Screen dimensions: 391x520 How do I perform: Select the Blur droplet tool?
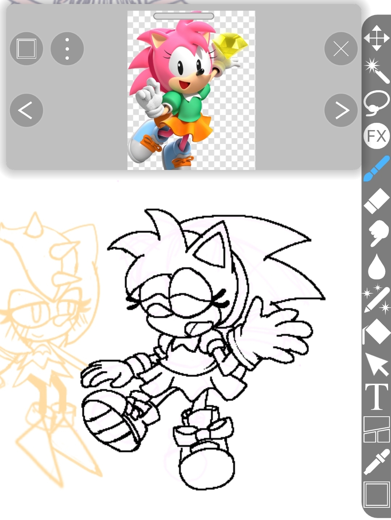point(377,266)
